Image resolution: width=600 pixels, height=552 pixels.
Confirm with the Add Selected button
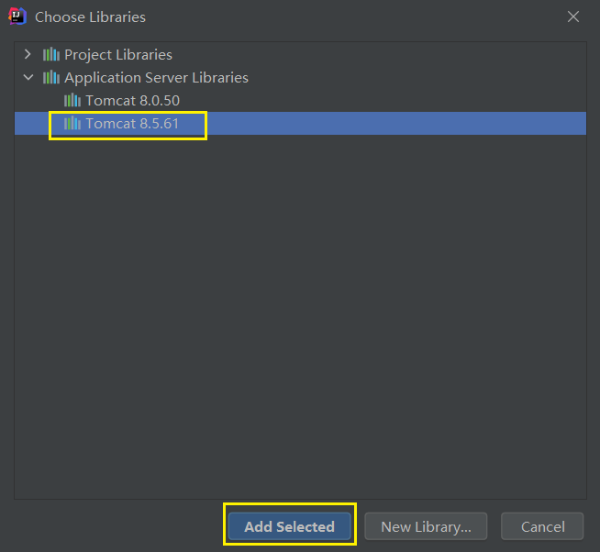tap(290, 526)
